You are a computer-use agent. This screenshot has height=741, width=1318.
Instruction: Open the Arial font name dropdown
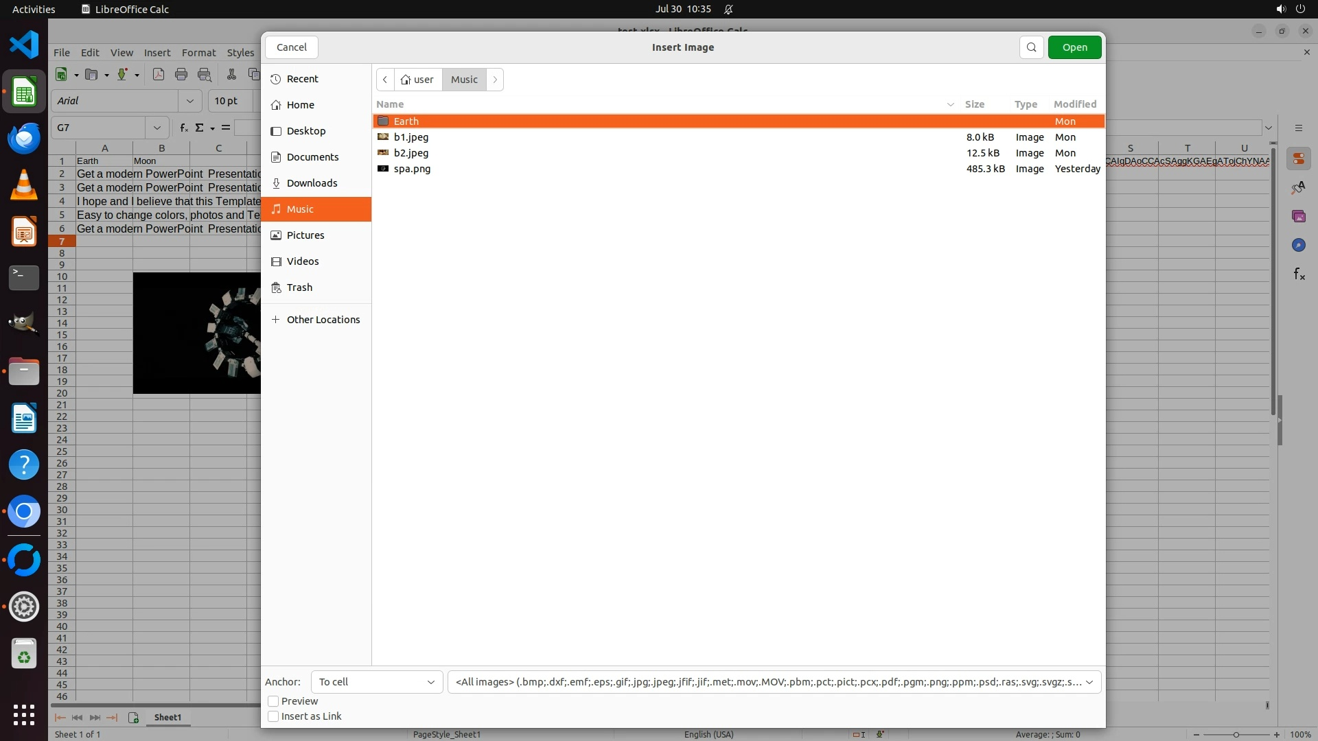(189, 101)
